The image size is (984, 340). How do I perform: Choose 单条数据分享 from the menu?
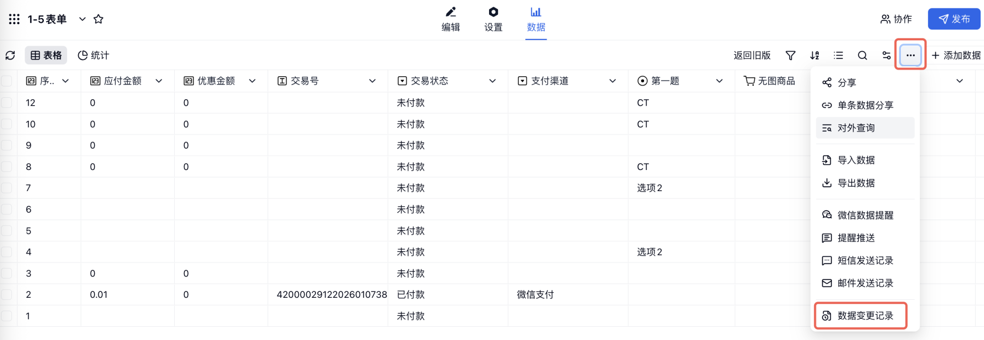(x=865, y=105)
